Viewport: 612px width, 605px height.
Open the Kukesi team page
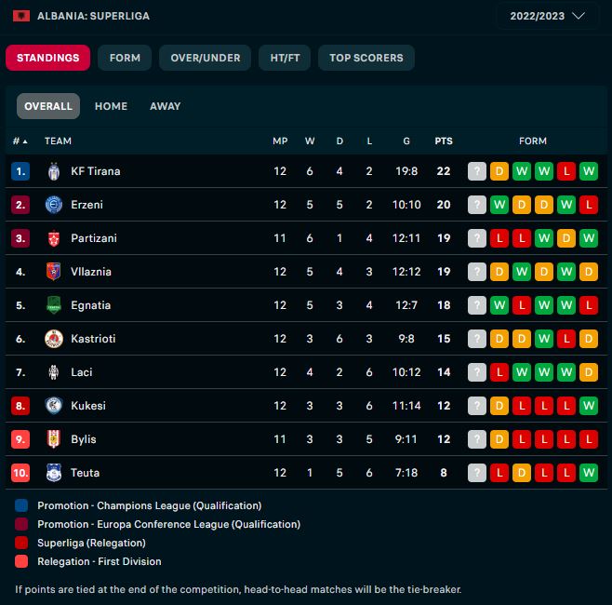coord(88,406)
